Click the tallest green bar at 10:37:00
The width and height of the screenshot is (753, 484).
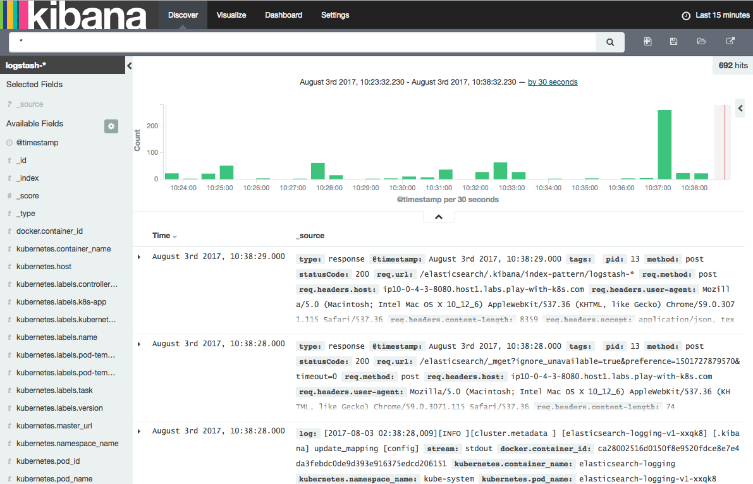pos(664,145)
